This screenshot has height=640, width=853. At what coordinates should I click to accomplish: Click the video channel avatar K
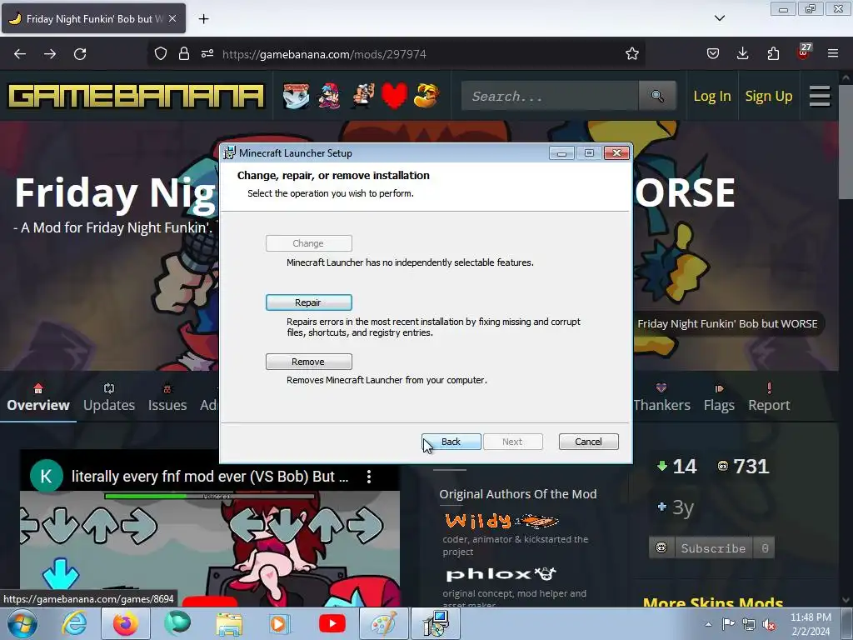click(x=47, y=476)
